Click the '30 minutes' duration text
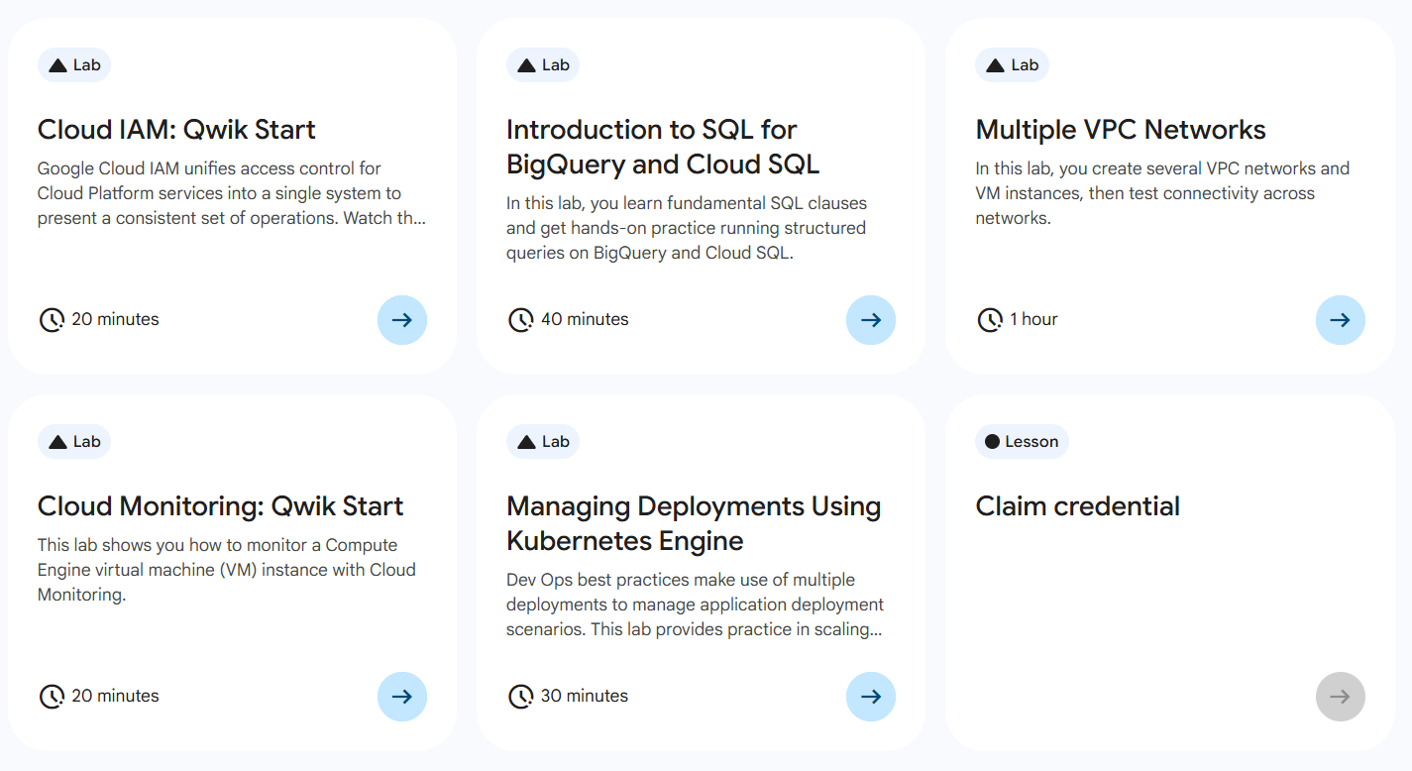 [x=585, y=697]
